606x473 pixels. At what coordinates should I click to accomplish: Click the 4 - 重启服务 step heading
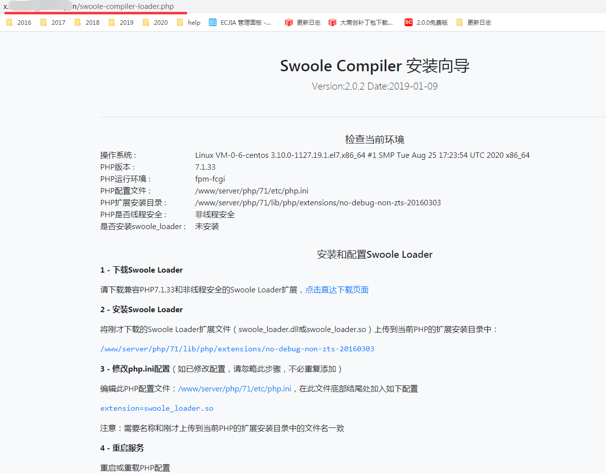point(122,448)
